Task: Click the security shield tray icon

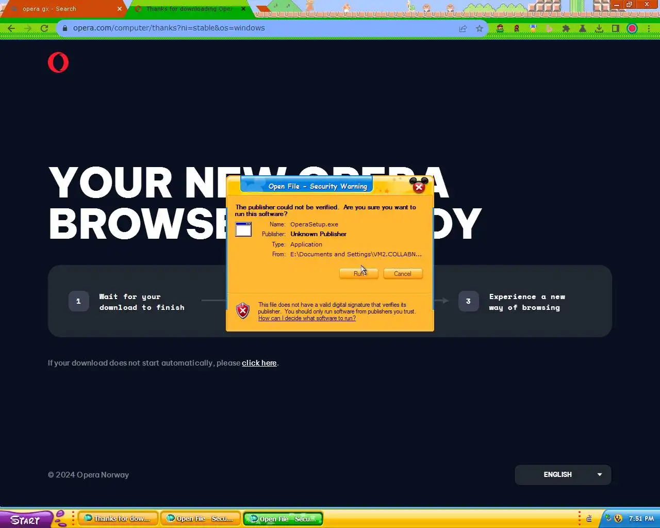Action: pos(618,518)
